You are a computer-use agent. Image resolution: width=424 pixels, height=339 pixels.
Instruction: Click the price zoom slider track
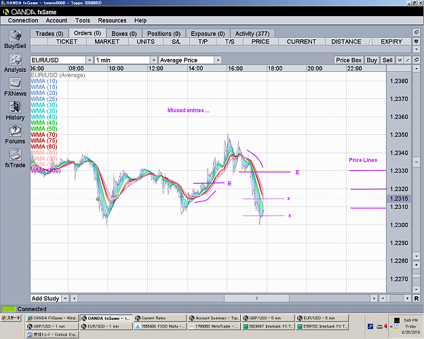point(417,277)
